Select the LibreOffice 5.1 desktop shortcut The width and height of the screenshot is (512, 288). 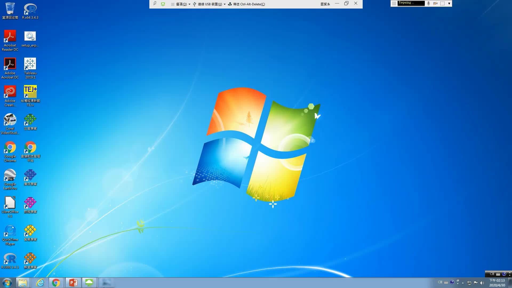click(10, 207)
